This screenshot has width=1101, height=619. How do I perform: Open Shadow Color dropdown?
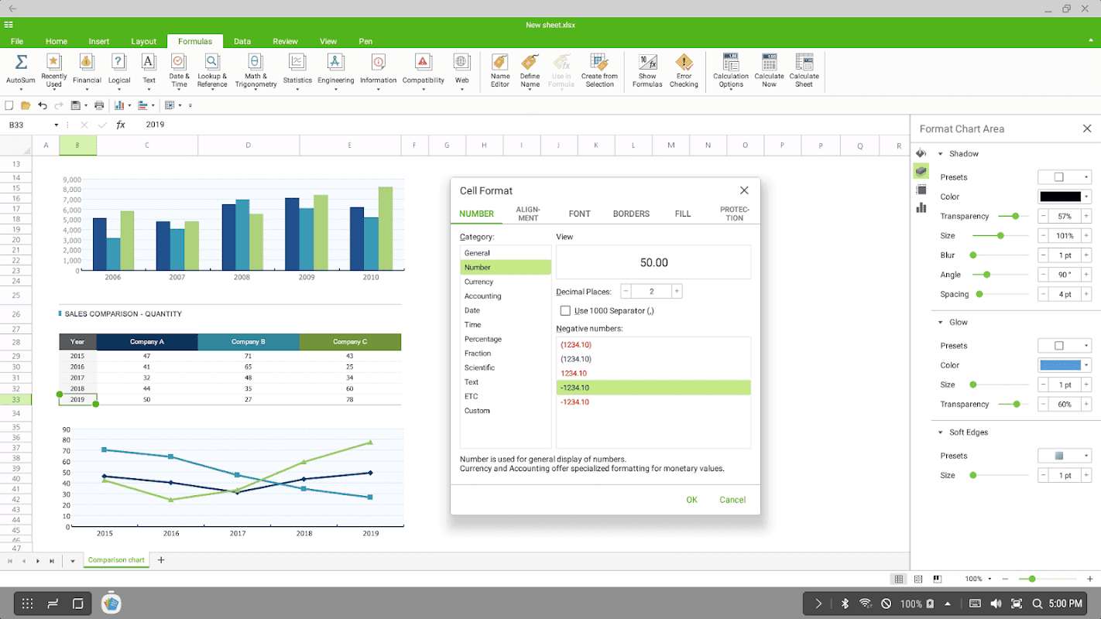tap(1064, 197)
